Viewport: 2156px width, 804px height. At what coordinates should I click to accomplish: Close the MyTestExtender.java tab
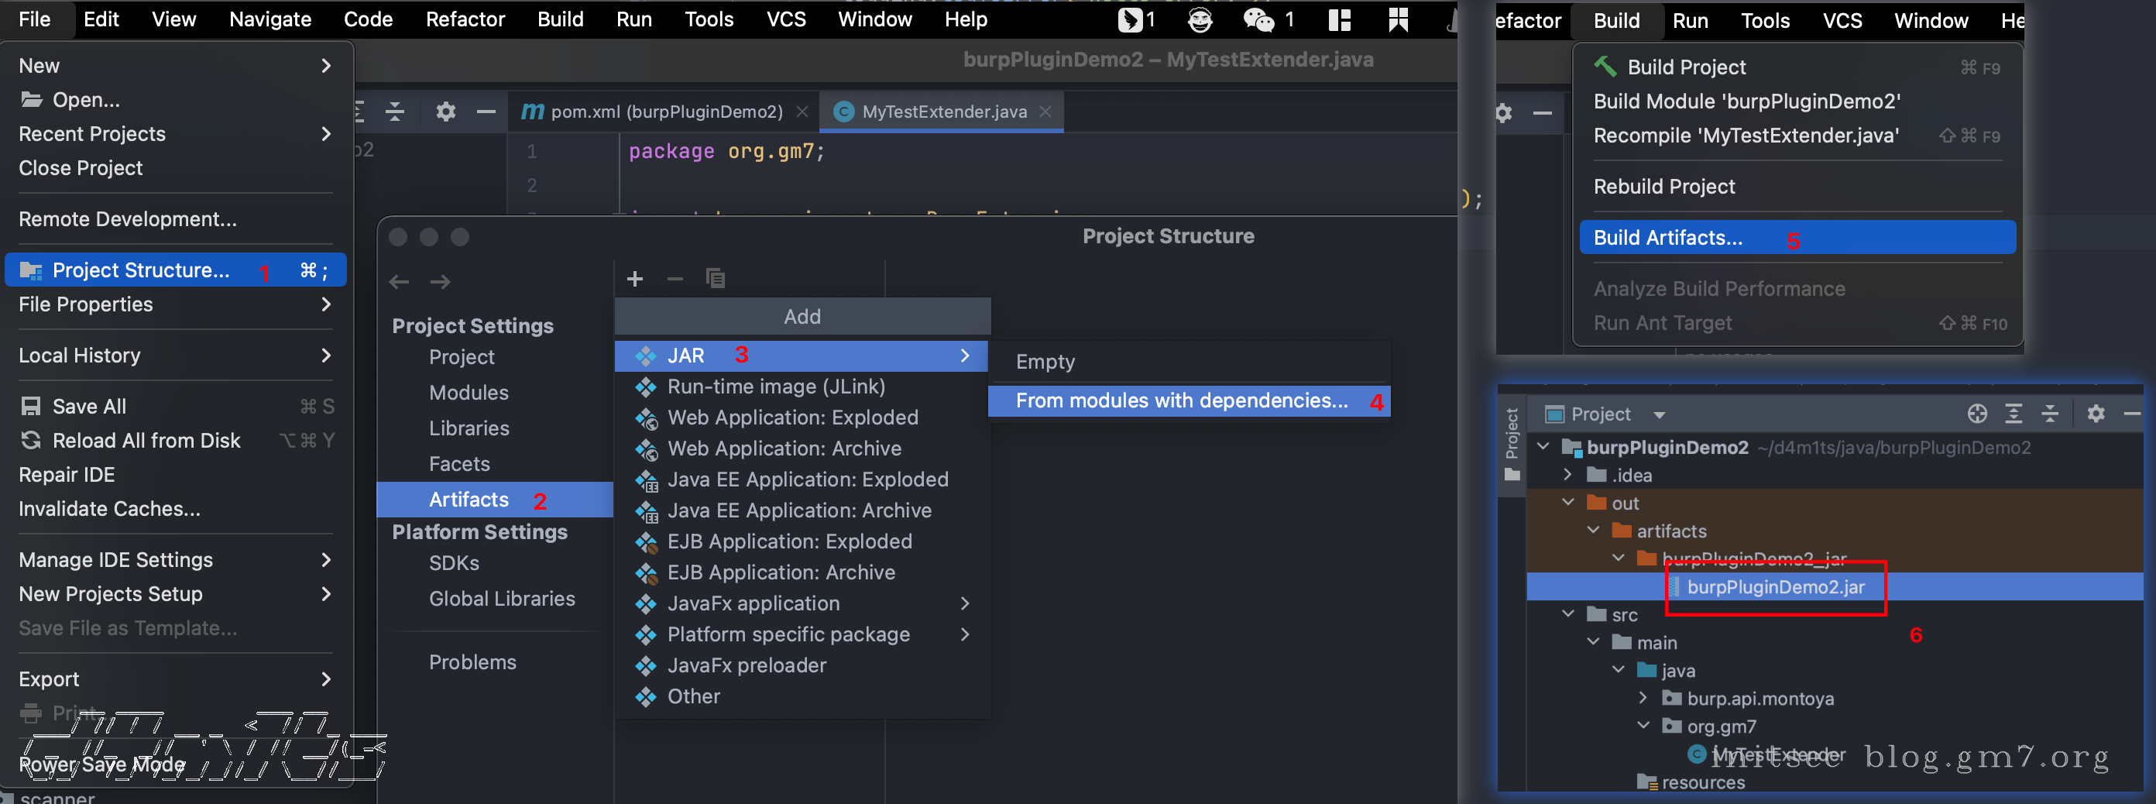pos(1045,112)
